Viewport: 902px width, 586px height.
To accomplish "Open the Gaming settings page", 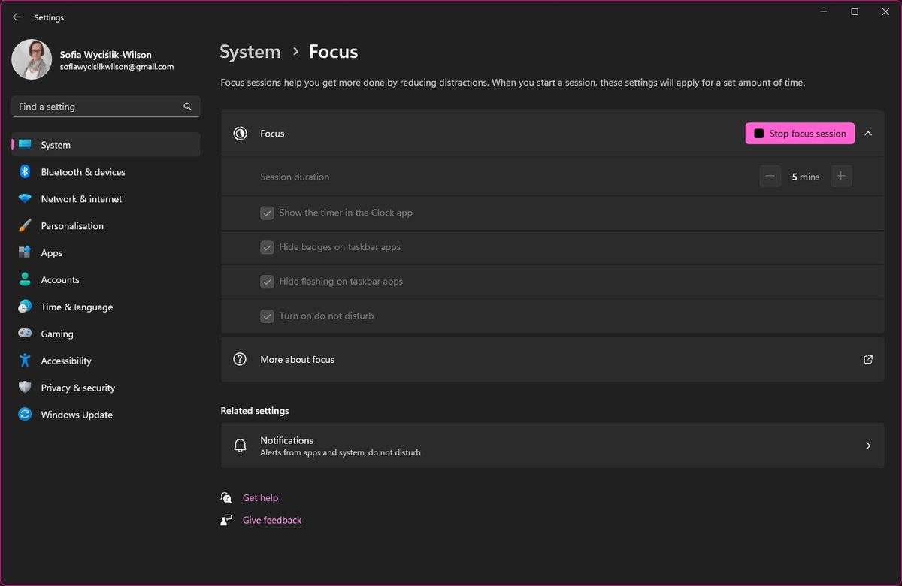I will pos(57,334).
